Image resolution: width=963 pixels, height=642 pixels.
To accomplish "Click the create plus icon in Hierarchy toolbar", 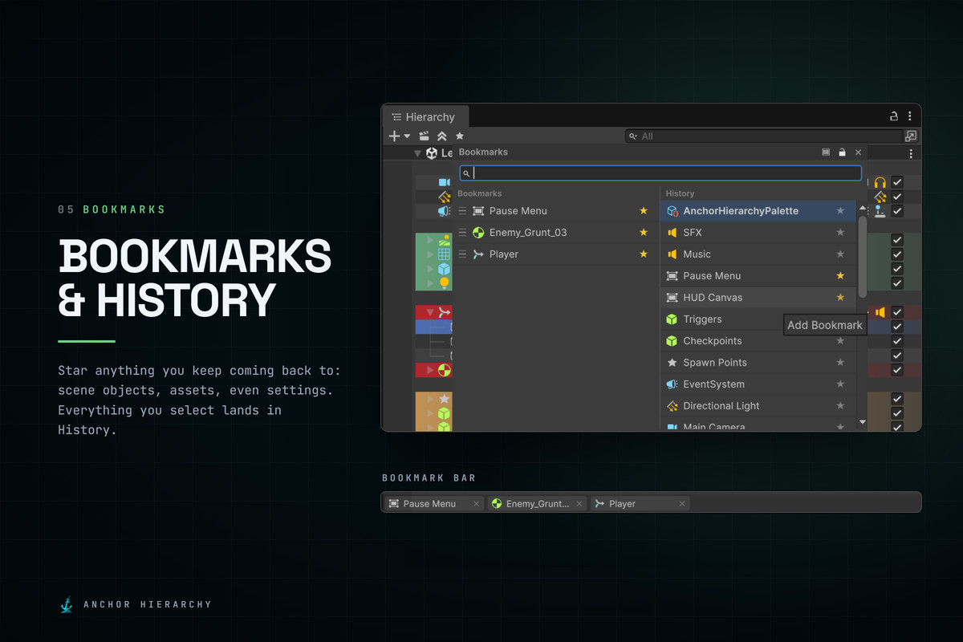I will click(394, 136).
